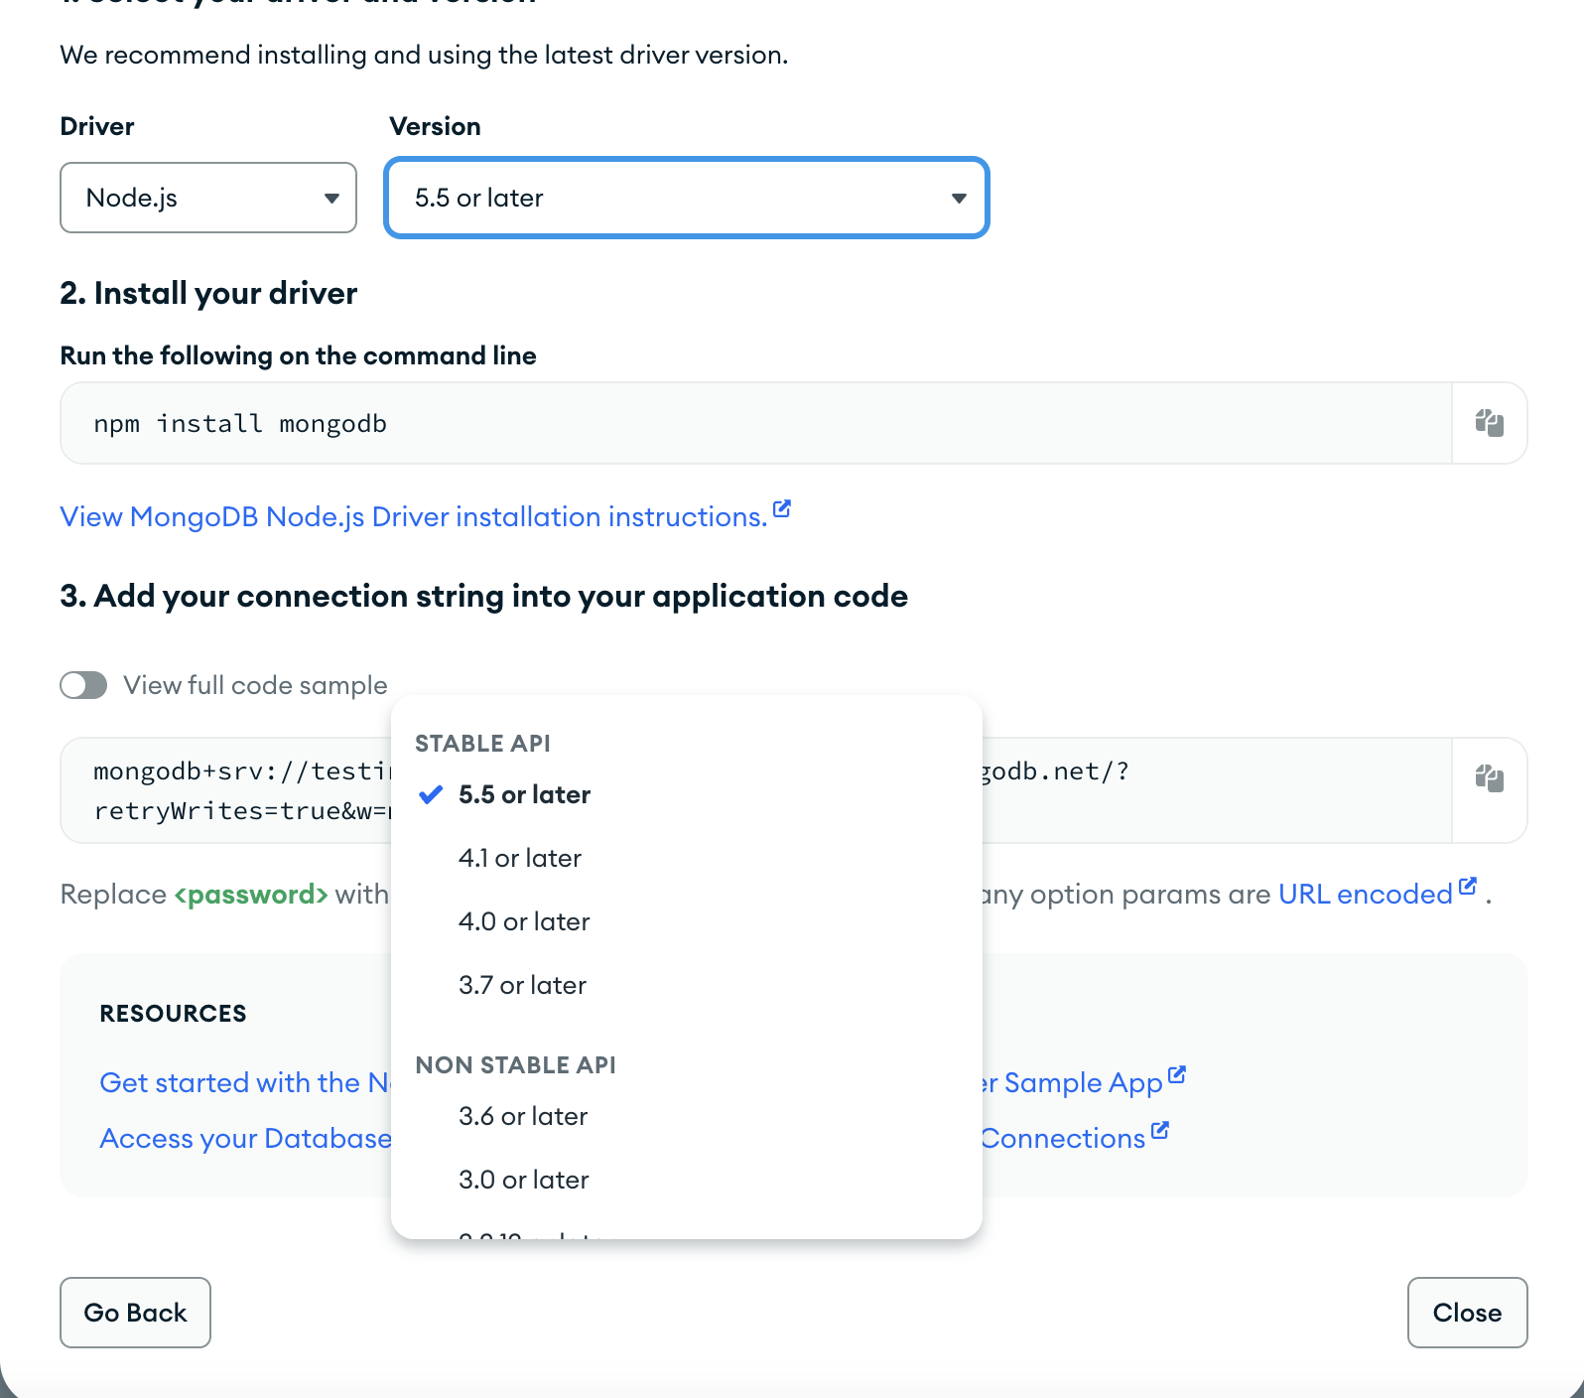The image size is (1584, 1398).
Task: Click the Version dropdown chevron arrow
Action: pyautogui.click(x=958, y=198)
